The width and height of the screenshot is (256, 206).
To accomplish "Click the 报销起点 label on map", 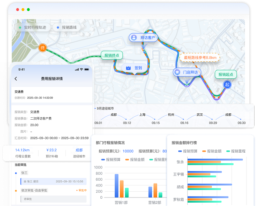I will point(225,74).
